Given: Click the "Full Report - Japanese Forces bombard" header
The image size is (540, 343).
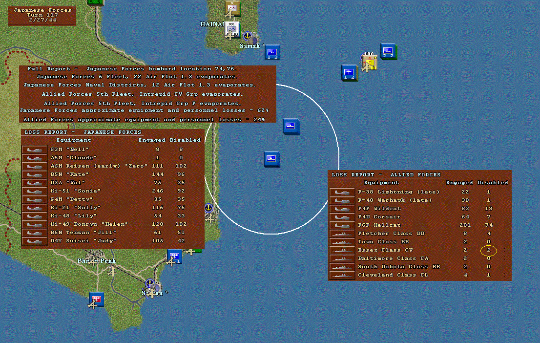Looking at the screenshot, I should pos(132,69).
